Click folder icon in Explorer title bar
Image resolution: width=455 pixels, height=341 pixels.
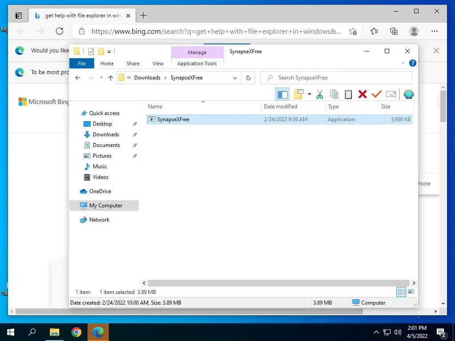tap(76, 52)
